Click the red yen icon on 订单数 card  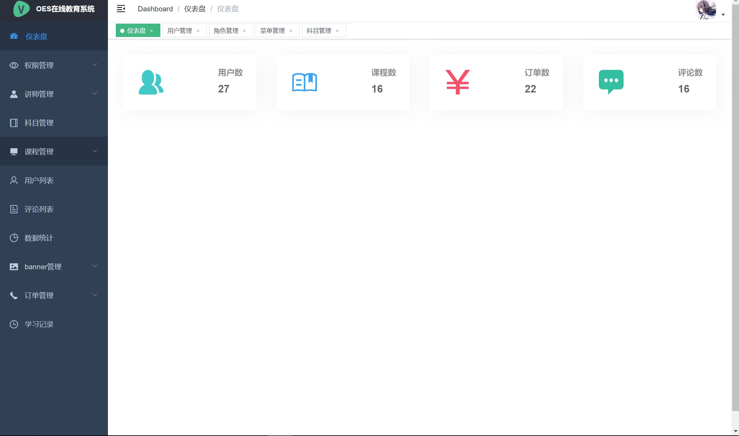[x=457, y=82]
